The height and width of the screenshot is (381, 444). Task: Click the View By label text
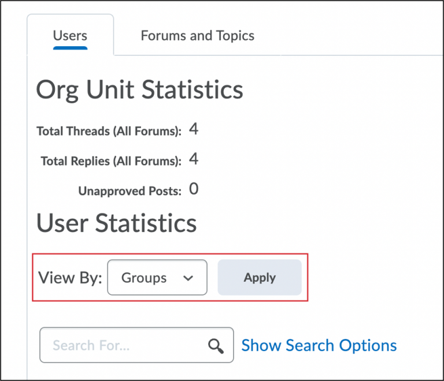coord(70,278)
